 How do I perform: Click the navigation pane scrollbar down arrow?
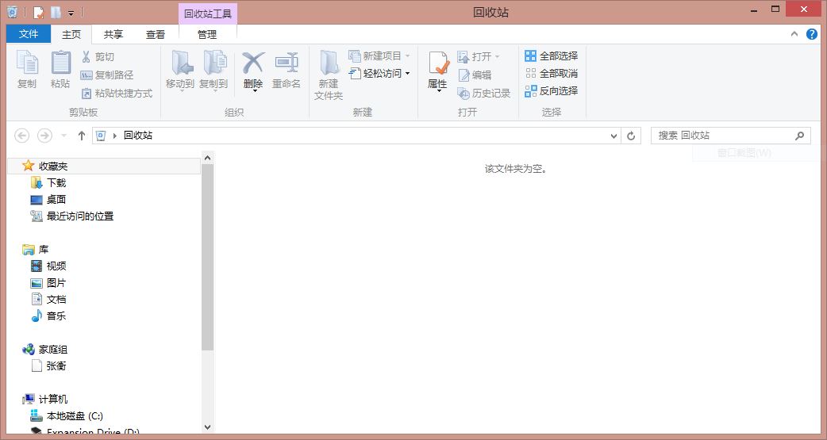tap(207, 427)
